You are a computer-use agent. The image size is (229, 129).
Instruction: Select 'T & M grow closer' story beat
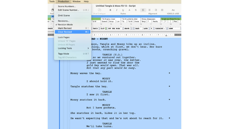pos(109,19)
